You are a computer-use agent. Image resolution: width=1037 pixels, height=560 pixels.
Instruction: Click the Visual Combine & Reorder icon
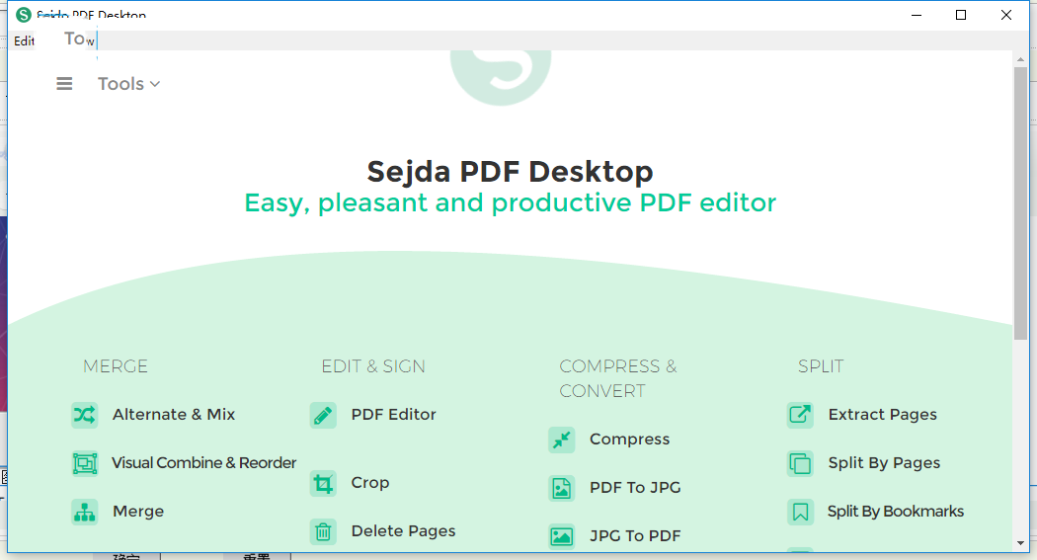tap(85, 463)
